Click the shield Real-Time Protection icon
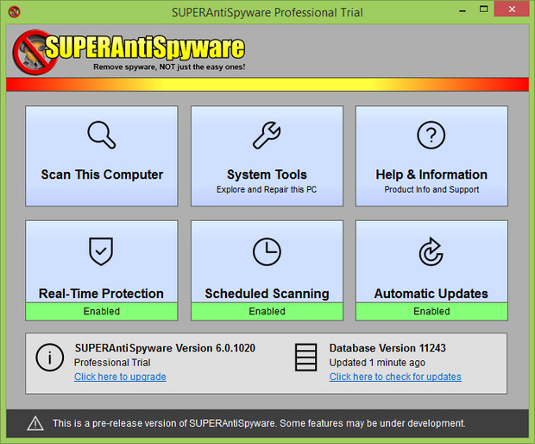 point(101,251)
